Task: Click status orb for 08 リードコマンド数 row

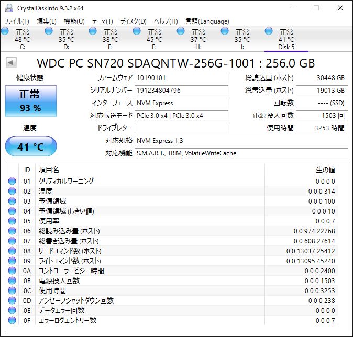Action: (12, 251)
